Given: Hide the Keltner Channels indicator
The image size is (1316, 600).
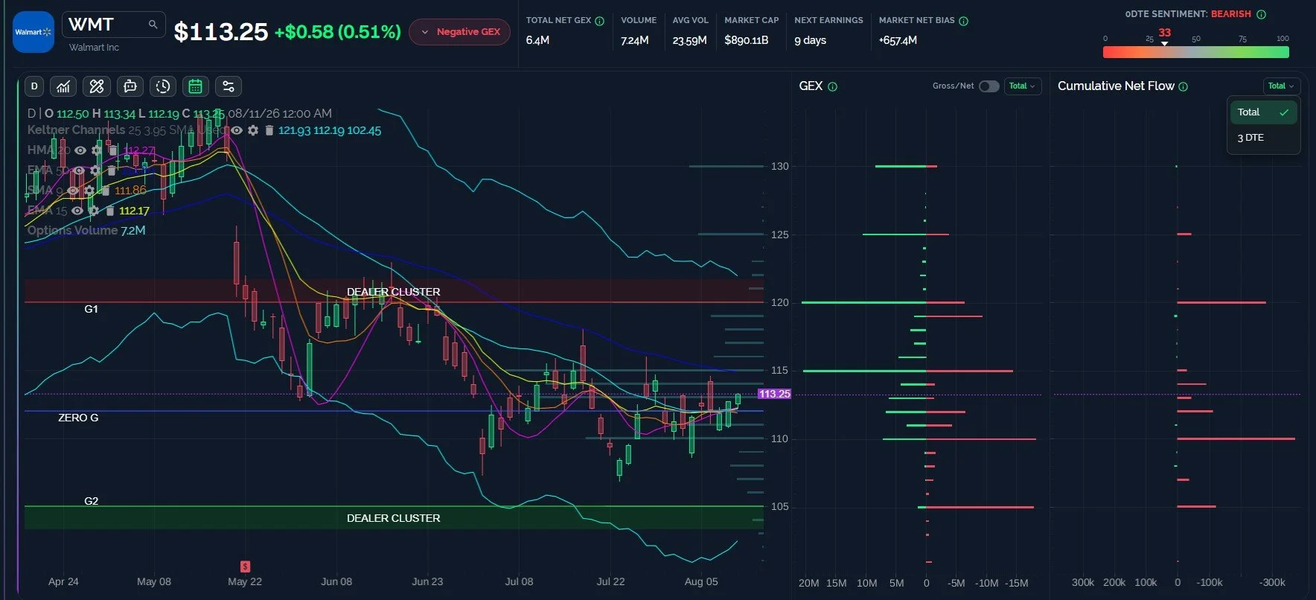Looking at the screenshot, I should [x=237, y=130].
